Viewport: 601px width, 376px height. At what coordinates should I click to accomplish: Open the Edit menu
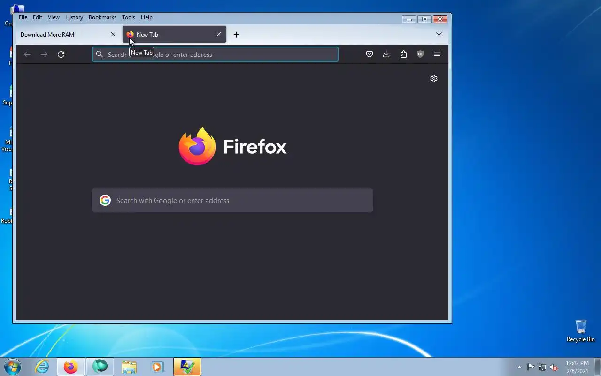[x=38, y=17]
